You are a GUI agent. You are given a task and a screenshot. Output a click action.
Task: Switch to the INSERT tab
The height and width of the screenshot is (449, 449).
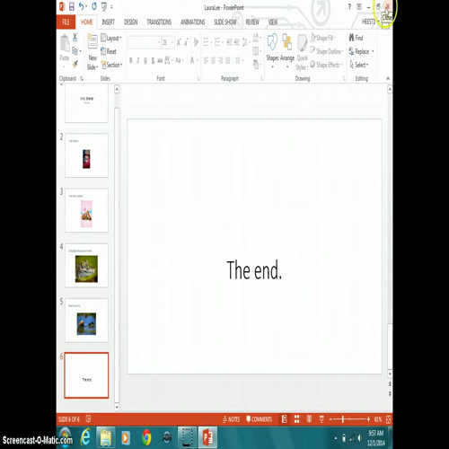click(x=108, y=22)
